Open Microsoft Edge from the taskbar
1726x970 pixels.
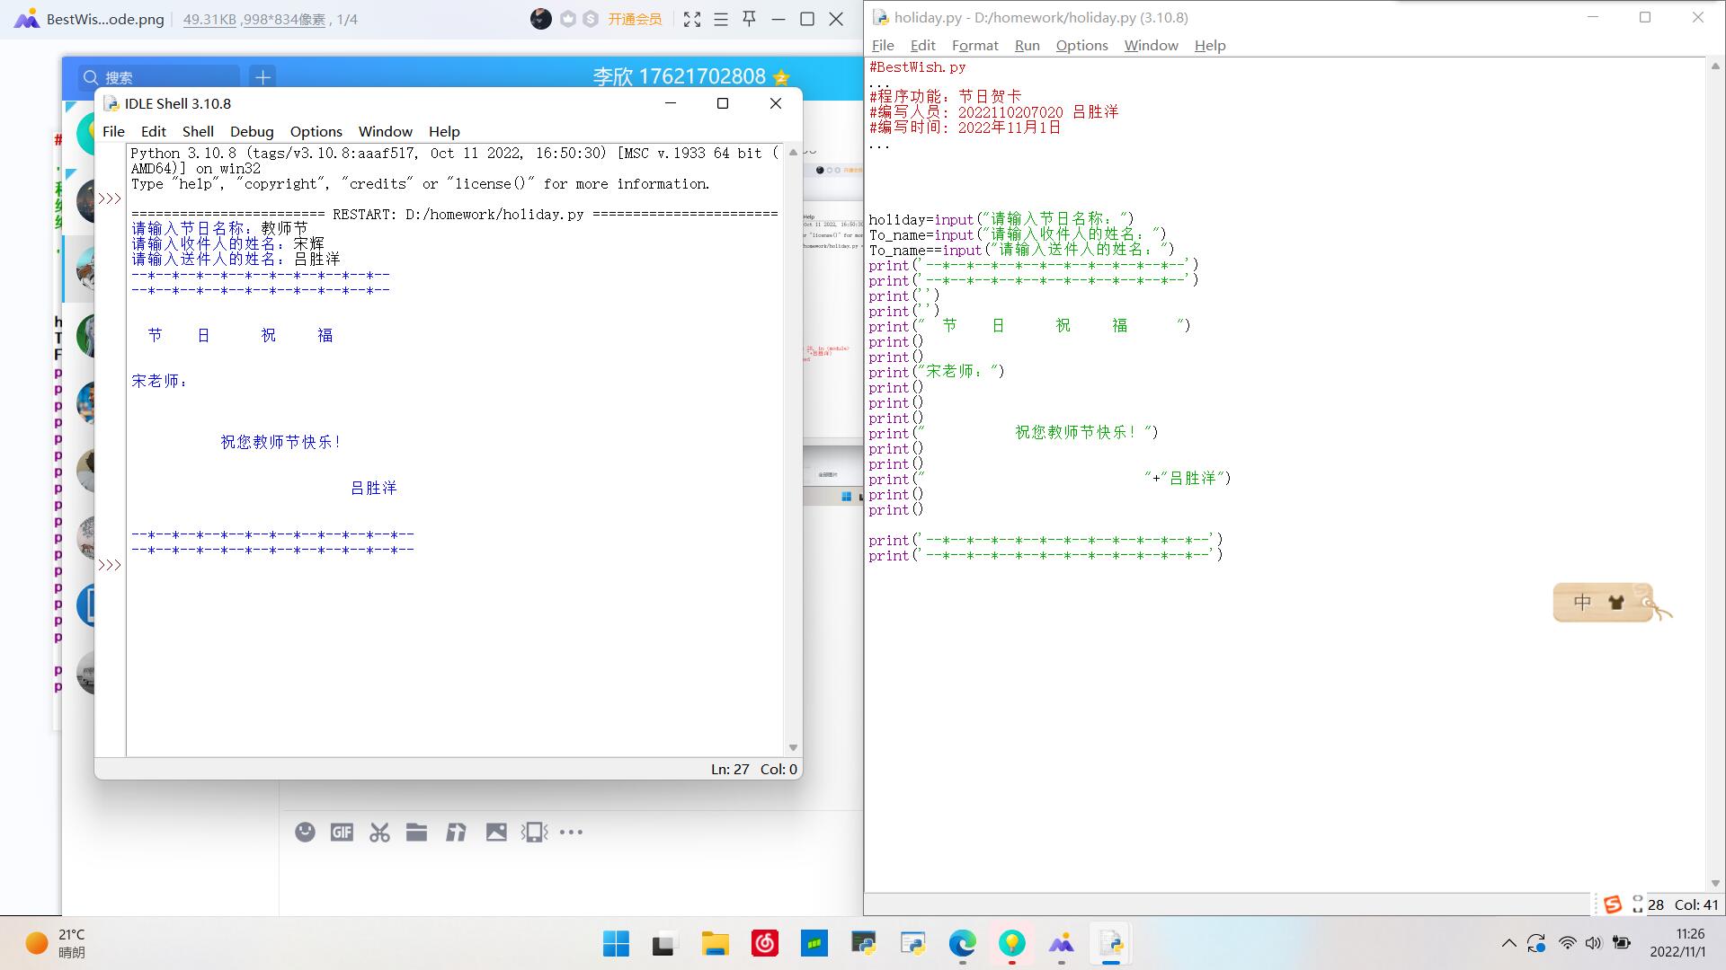[962, 943]
